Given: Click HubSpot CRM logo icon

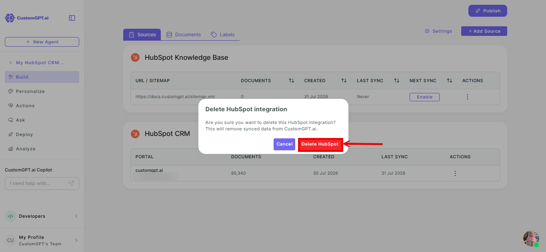Looking at the screenshot, I should click(x=136, y=134).
